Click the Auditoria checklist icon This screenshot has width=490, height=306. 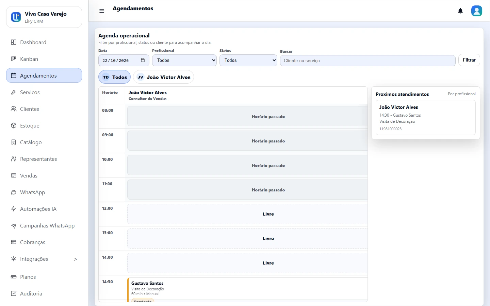pos(14,294)
